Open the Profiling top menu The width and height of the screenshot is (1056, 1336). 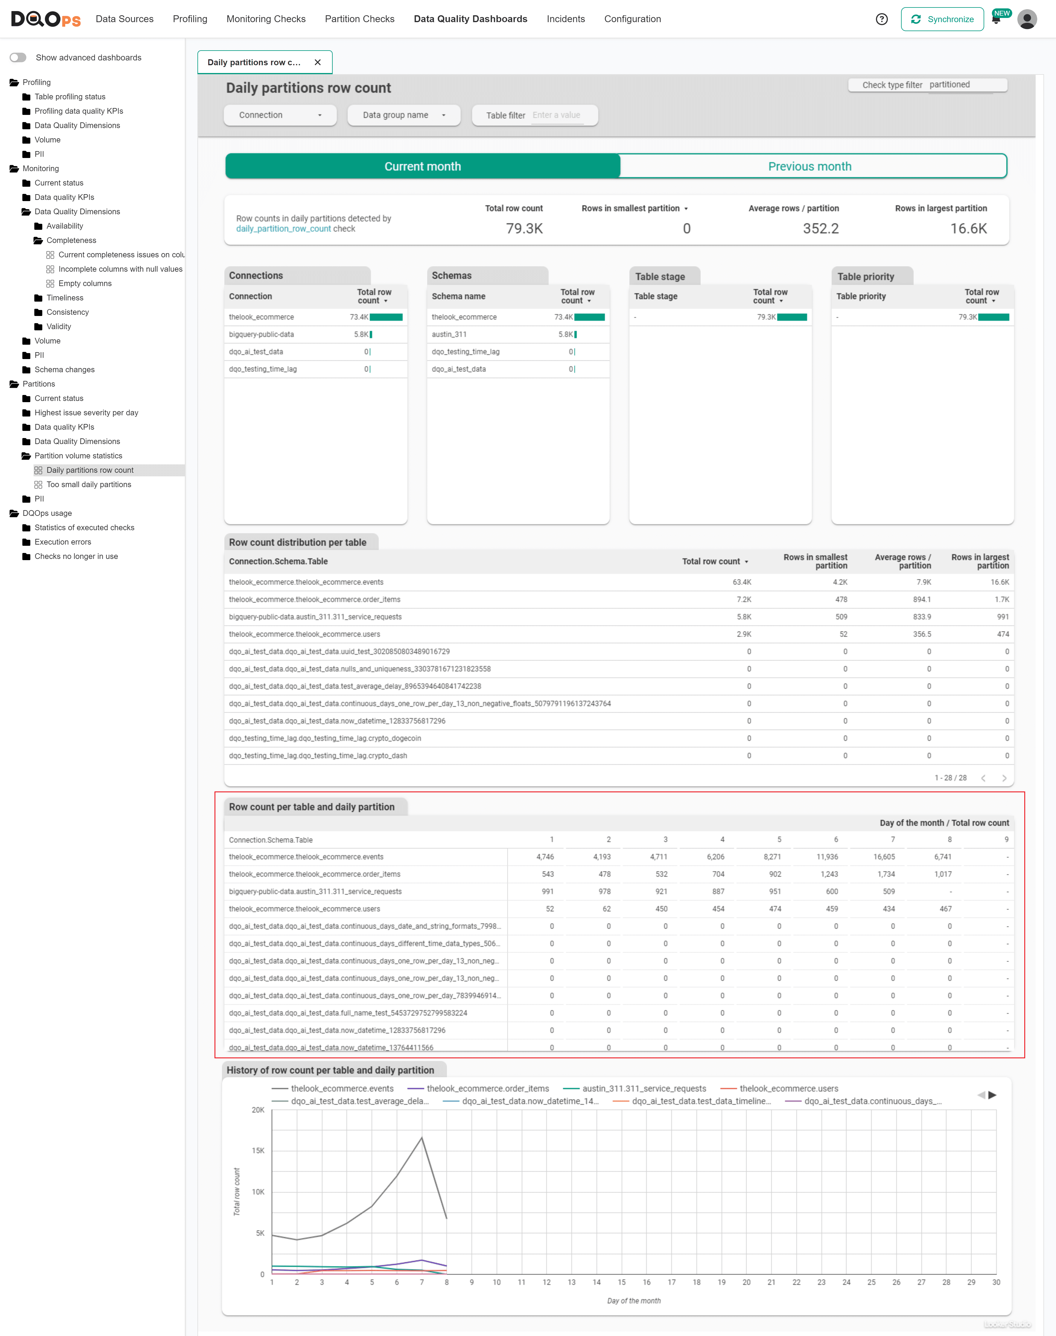(x=190, y=19)
